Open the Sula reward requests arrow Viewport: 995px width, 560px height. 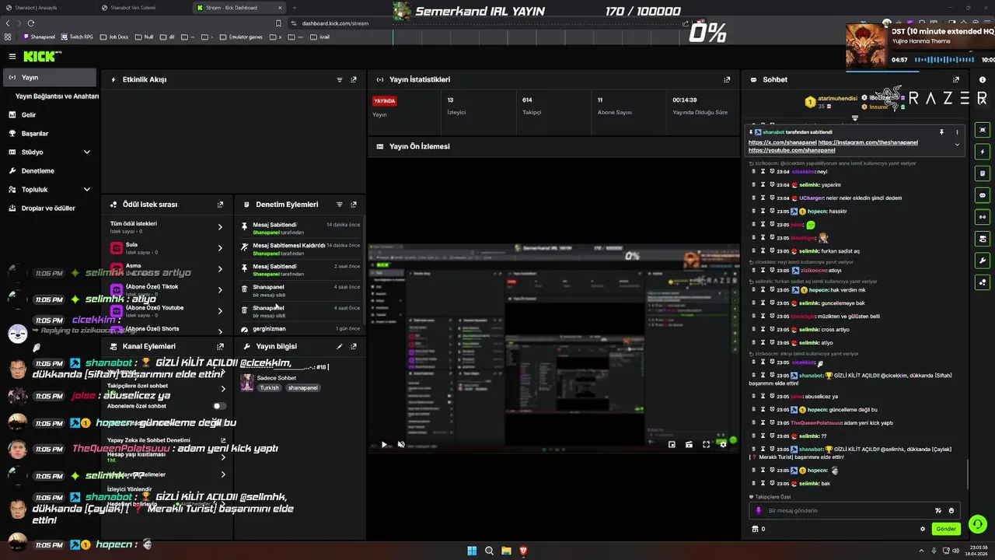[x=220, y=248]
